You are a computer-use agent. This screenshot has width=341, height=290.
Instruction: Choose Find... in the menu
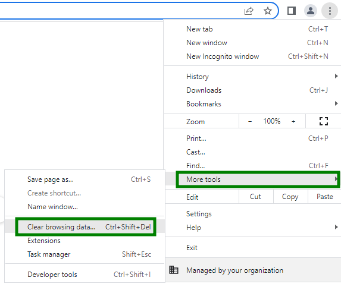coord(252,166)
